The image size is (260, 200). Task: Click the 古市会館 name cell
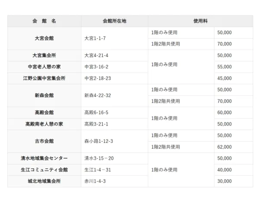click(44, 141)
